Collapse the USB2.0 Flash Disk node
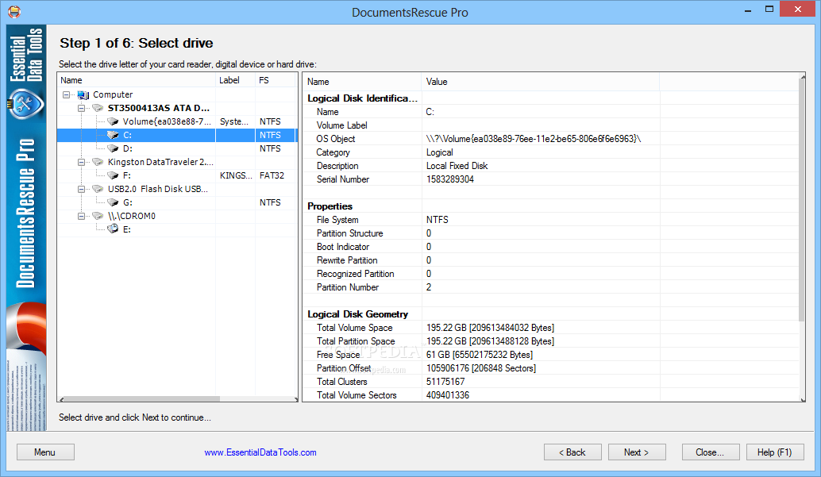 (81, 189)
